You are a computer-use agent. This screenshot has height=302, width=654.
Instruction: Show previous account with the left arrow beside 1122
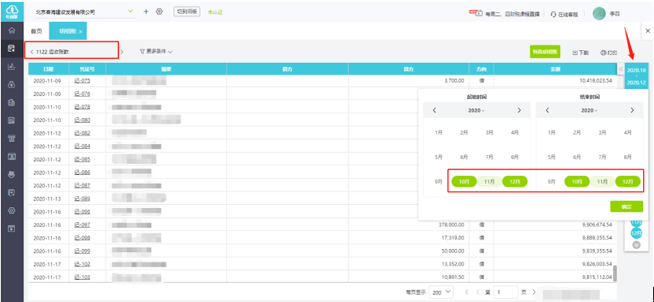click(x=32, y=51)
